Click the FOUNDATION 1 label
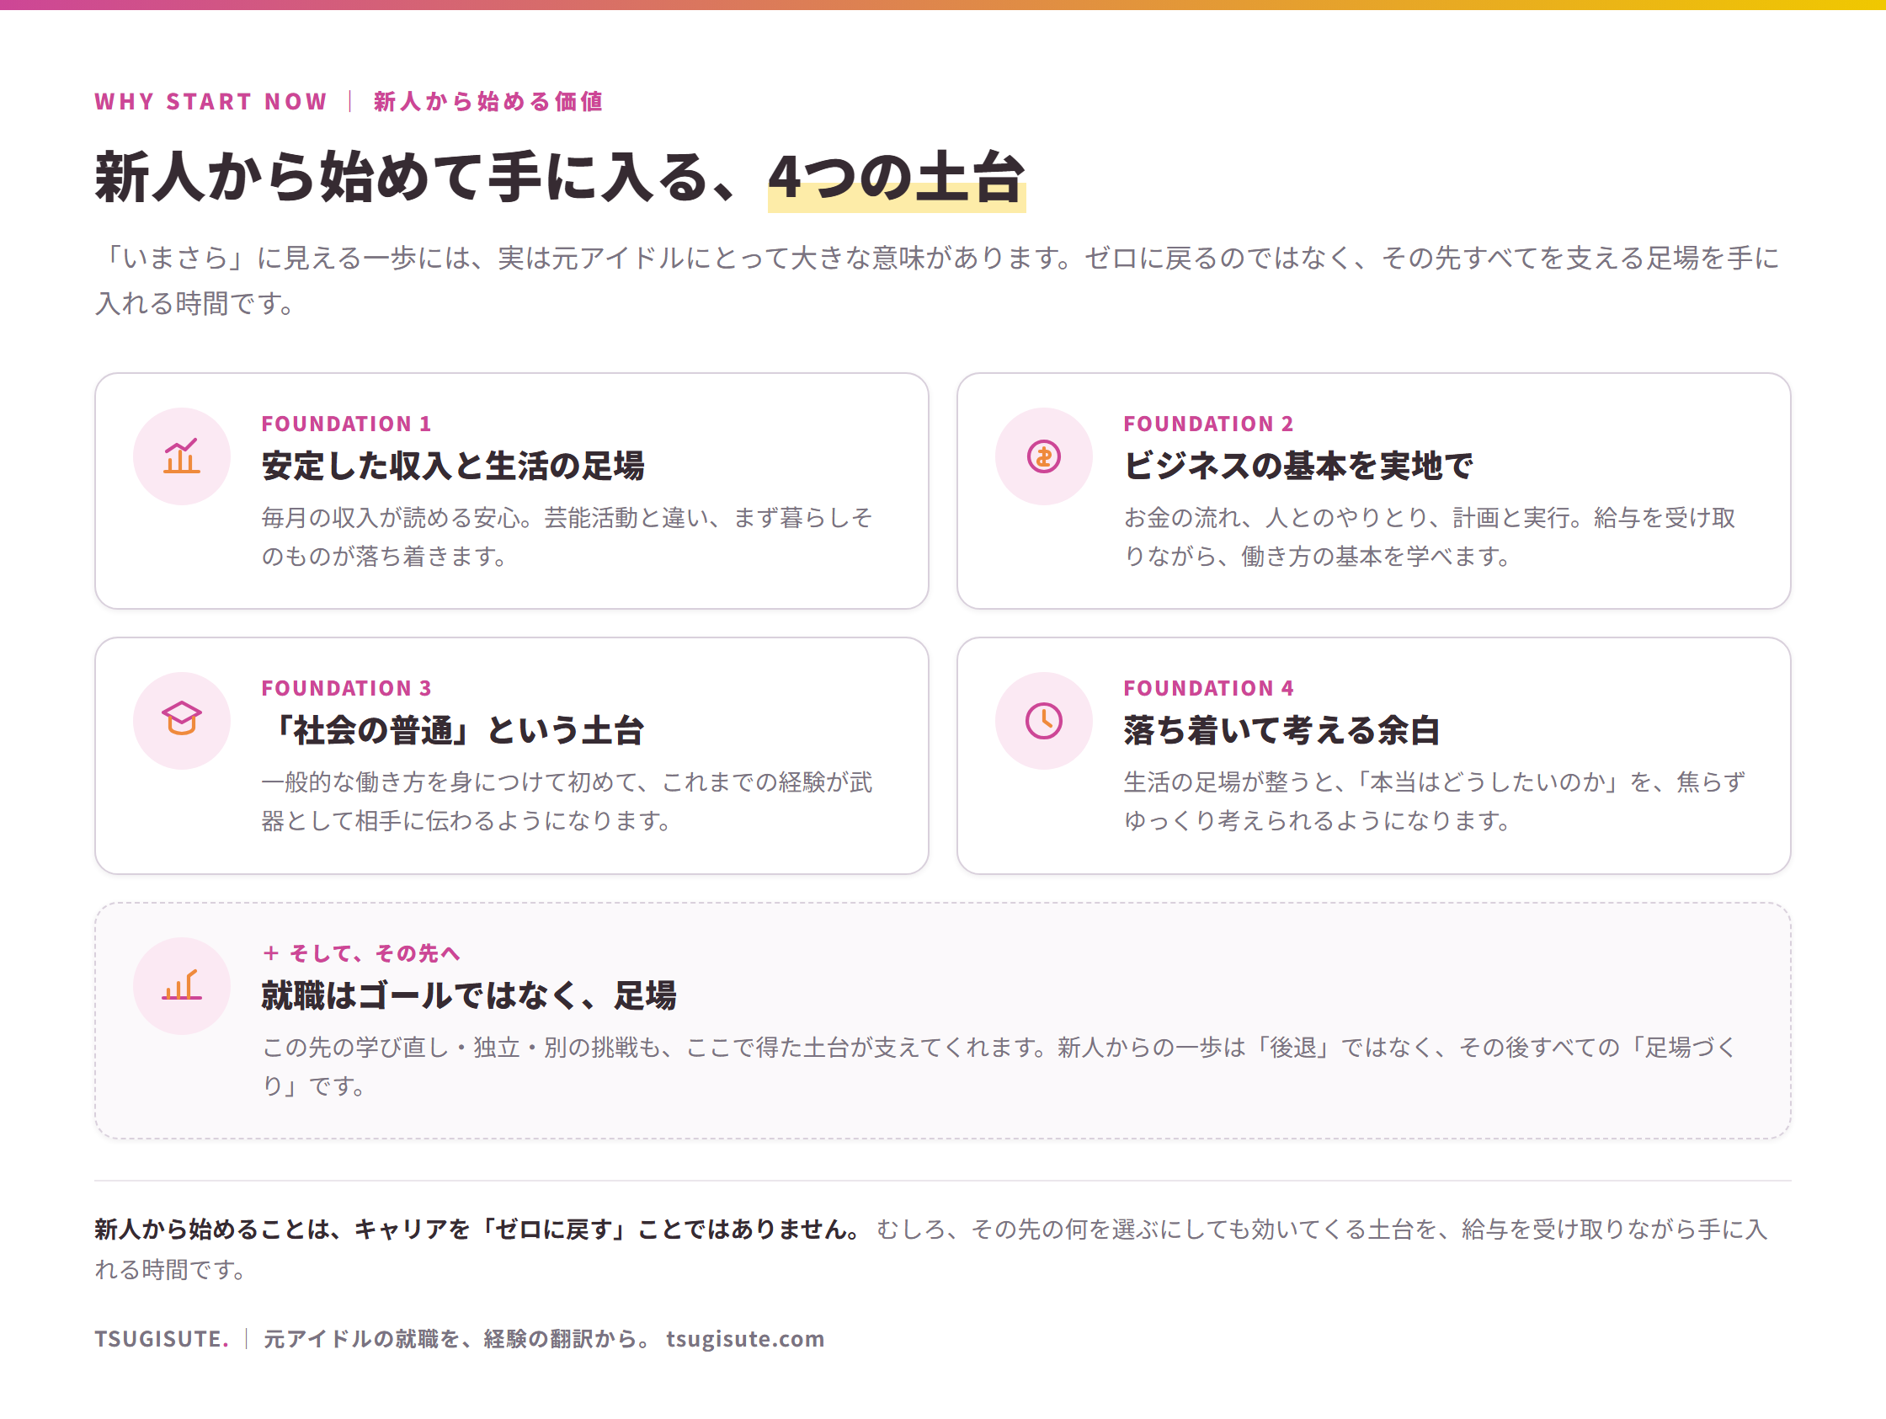1886x1419 pixels. (346, 424)
